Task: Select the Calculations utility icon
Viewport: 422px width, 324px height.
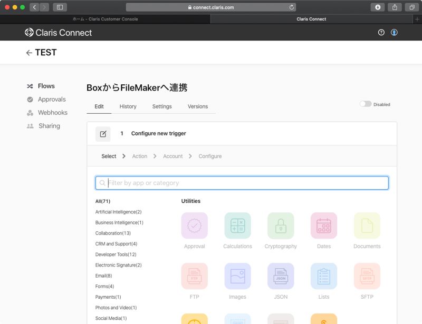Action: point(237,225)
